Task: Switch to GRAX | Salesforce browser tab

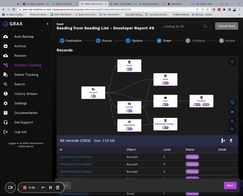Action: point(64,4)
